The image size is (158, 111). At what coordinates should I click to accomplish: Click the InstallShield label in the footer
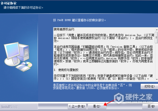(x=9, y=107)
